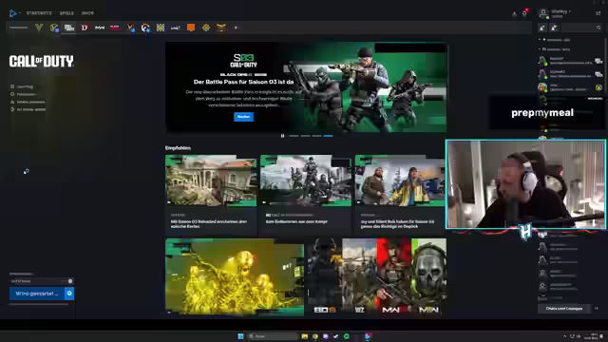Add a game with the plus icon
This screenshot has width=608, height=342.
tap(236, 28)
